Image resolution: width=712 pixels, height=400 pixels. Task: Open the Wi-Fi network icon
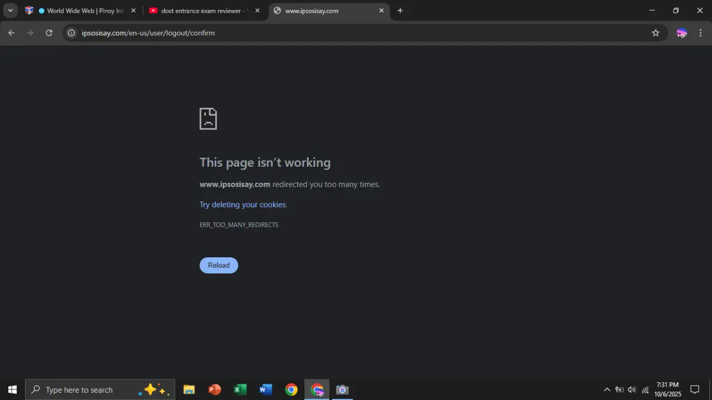(x=645, y=389)
